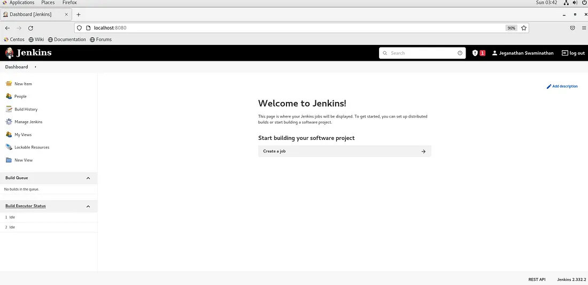Image resolution: width=588 pixels, height=285 pixels.
Task: Click the Create a job button
Action: [345, 151]
